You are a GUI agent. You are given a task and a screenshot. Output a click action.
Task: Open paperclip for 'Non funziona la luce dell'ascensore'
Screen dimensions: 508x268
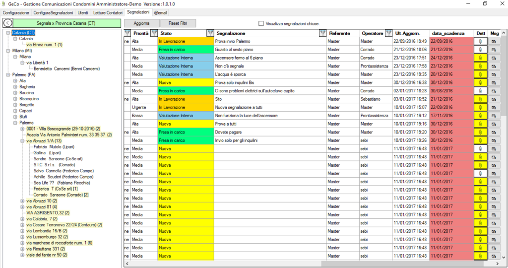tap(480, 116)
